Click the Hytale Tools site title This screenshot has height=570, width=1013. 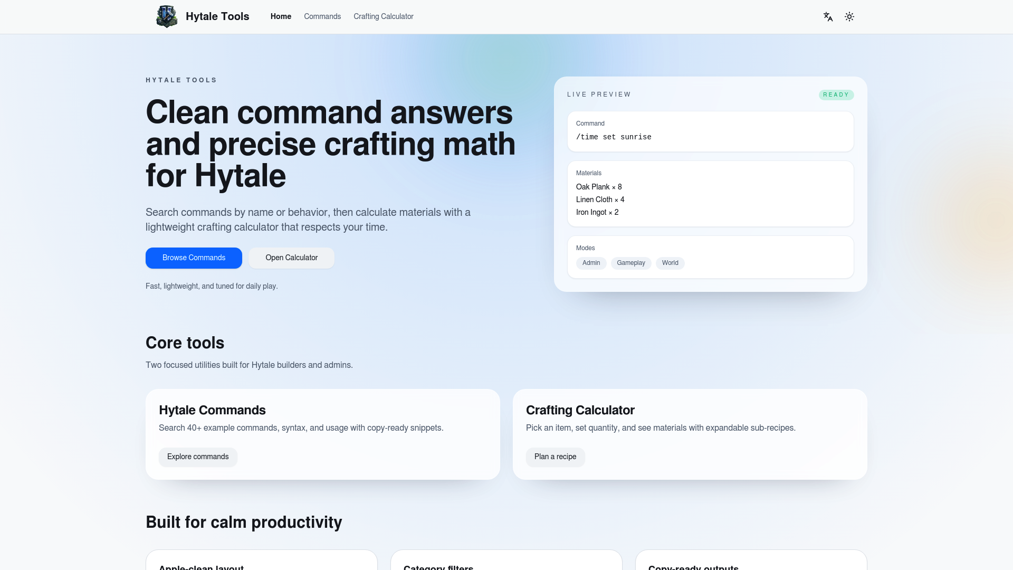(x=217, y=16)
